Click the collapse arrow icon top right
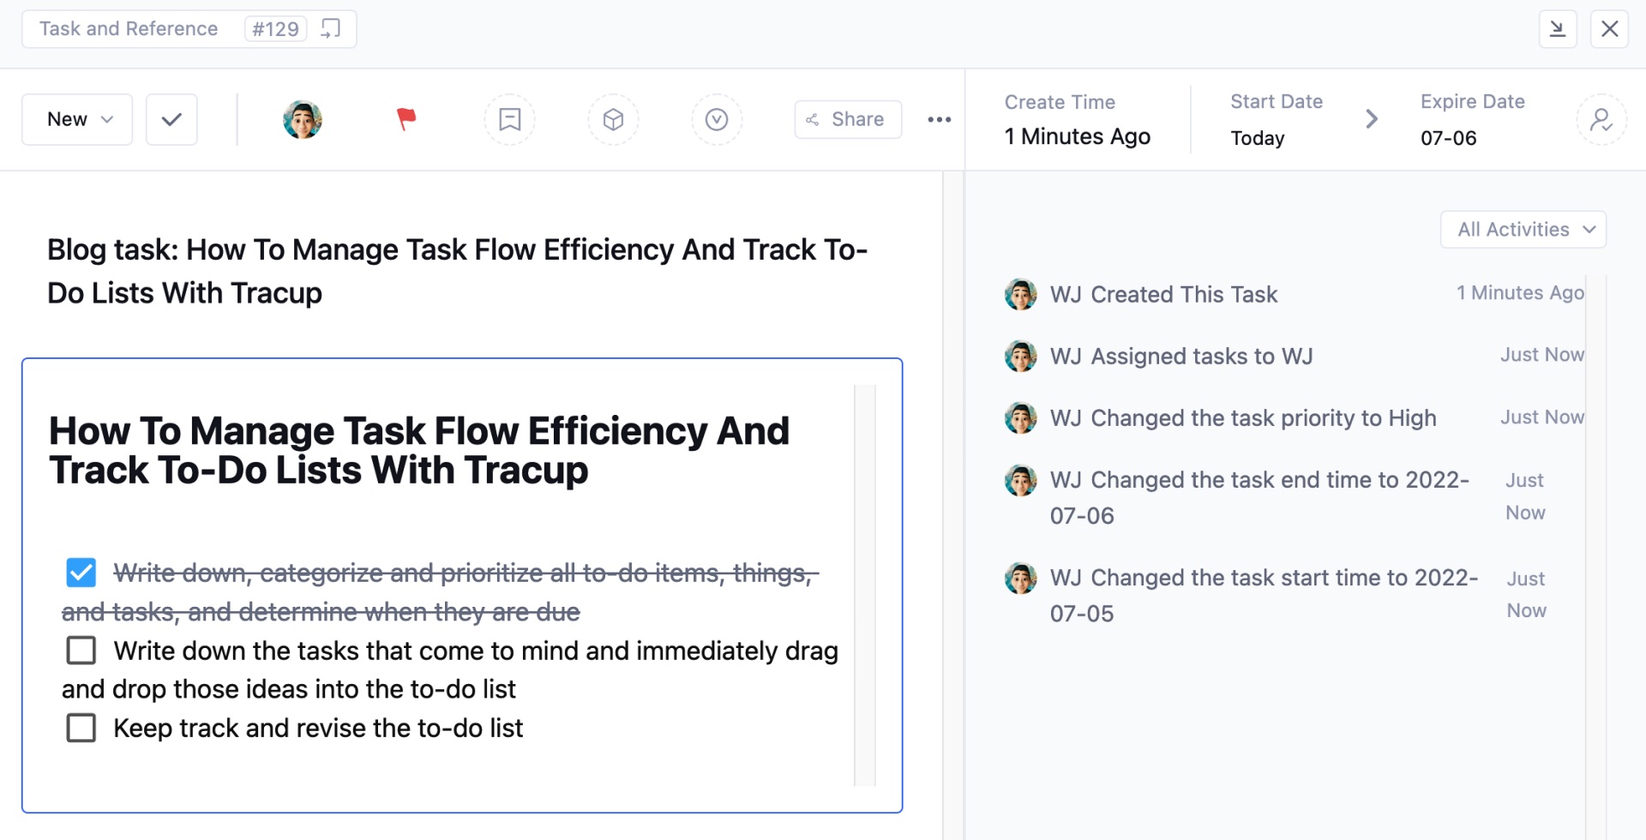Image resolution: width=1646 pixels, height=840 pixels. (1558, 28)
